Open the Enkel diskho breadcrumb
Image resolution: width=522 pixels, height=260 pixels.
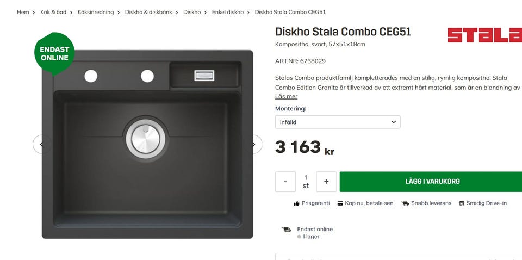coord(228,13)
